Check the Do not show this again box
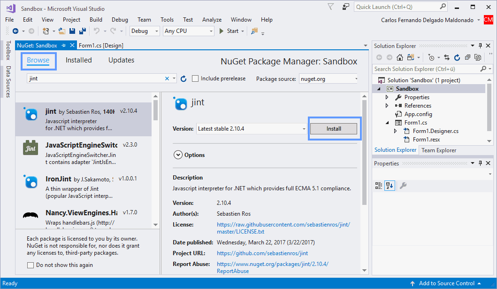This screenshot has width=497, height=289. (31, 265)
